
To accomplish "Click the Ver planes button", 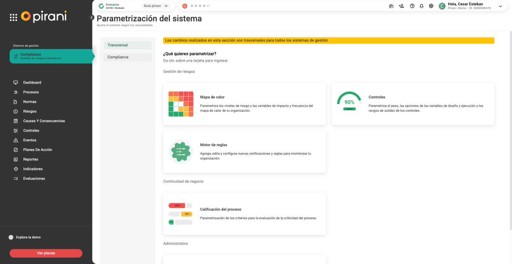I will [46, 253].
